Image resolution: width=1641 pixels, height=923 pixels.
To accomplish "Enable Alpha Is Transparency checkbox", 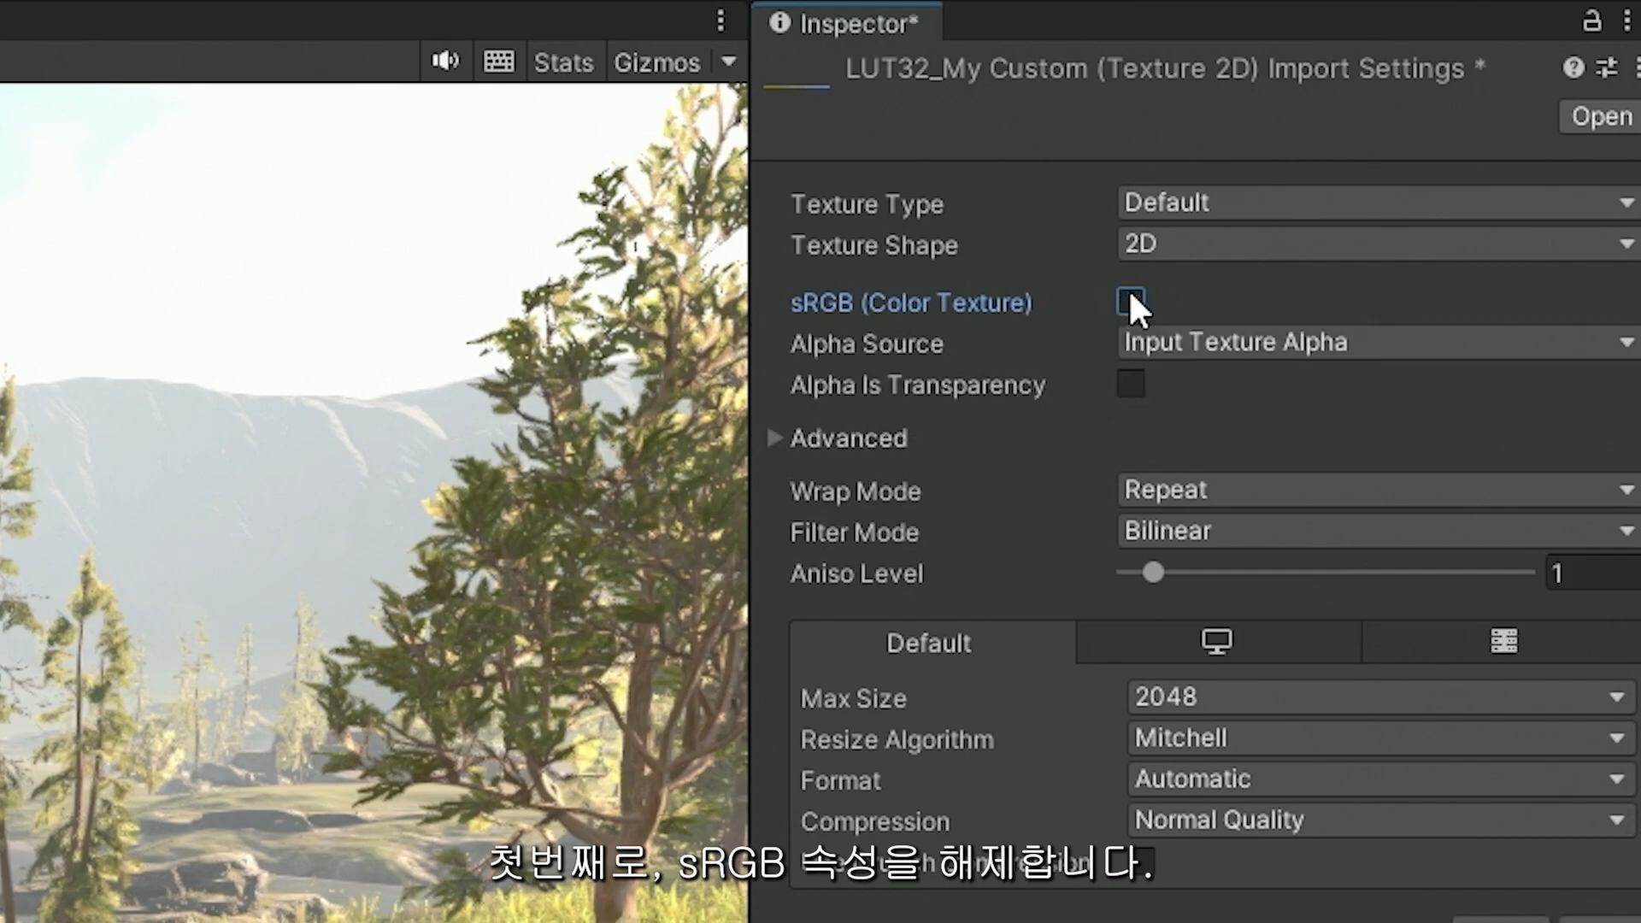I will [1130, 384].
